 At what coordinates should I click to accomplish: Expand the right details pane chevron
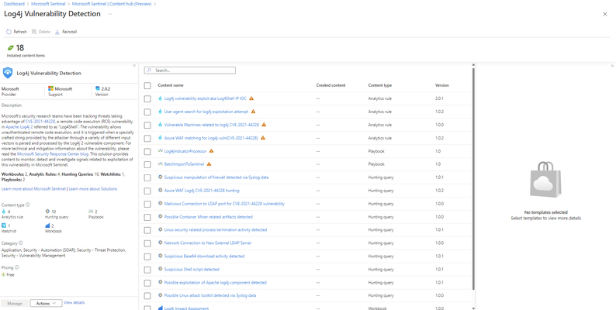(x=612, y=66)
